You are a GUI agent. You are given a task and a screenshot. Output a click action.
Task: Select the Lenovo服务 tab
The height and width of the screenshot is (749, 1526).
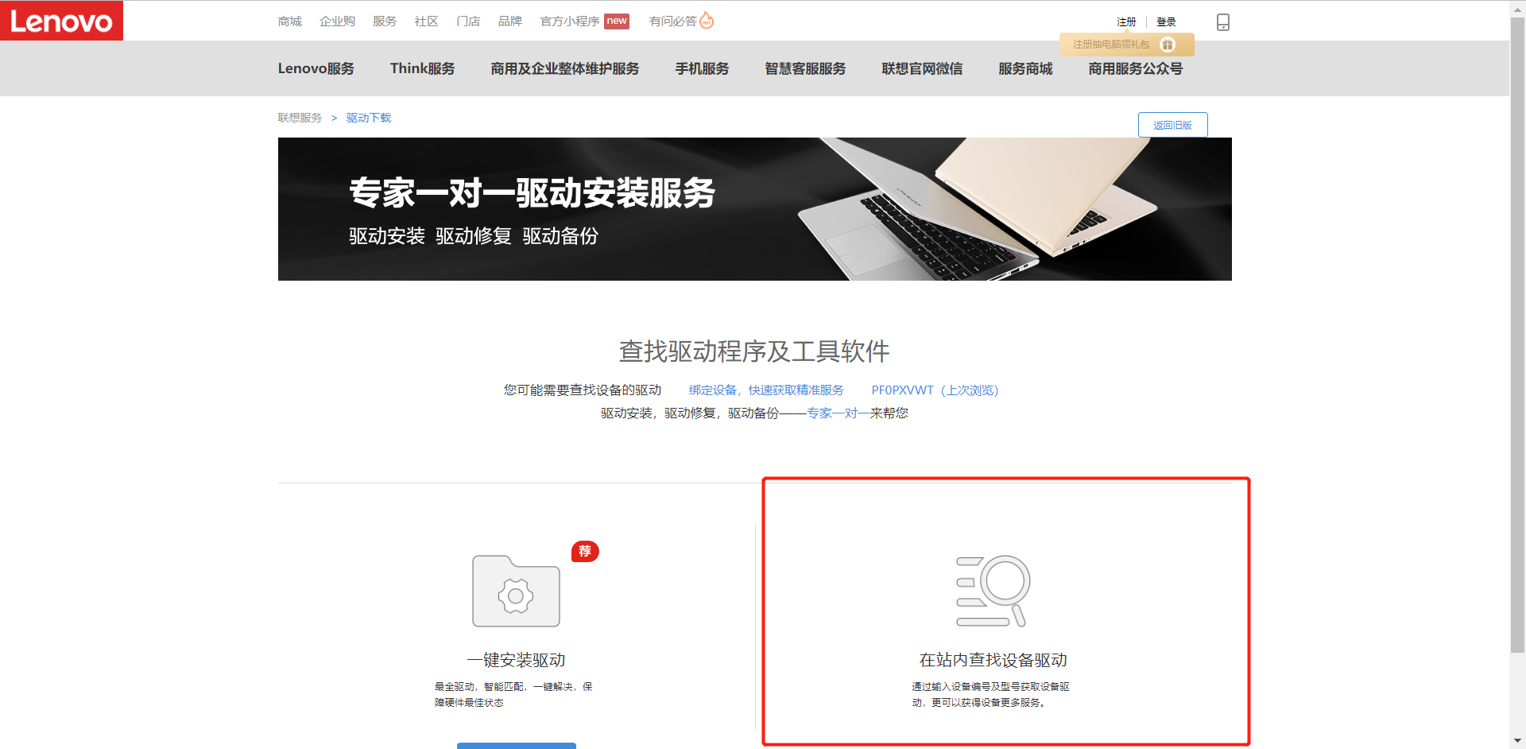click(316, 69)
